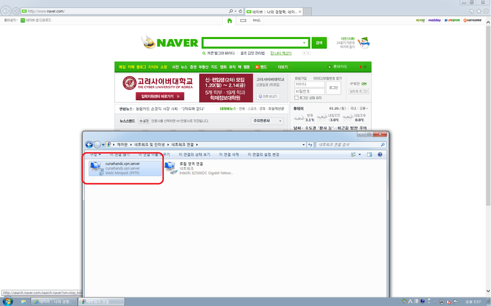Open the IE tools gear icon

(x=486, y=11)
